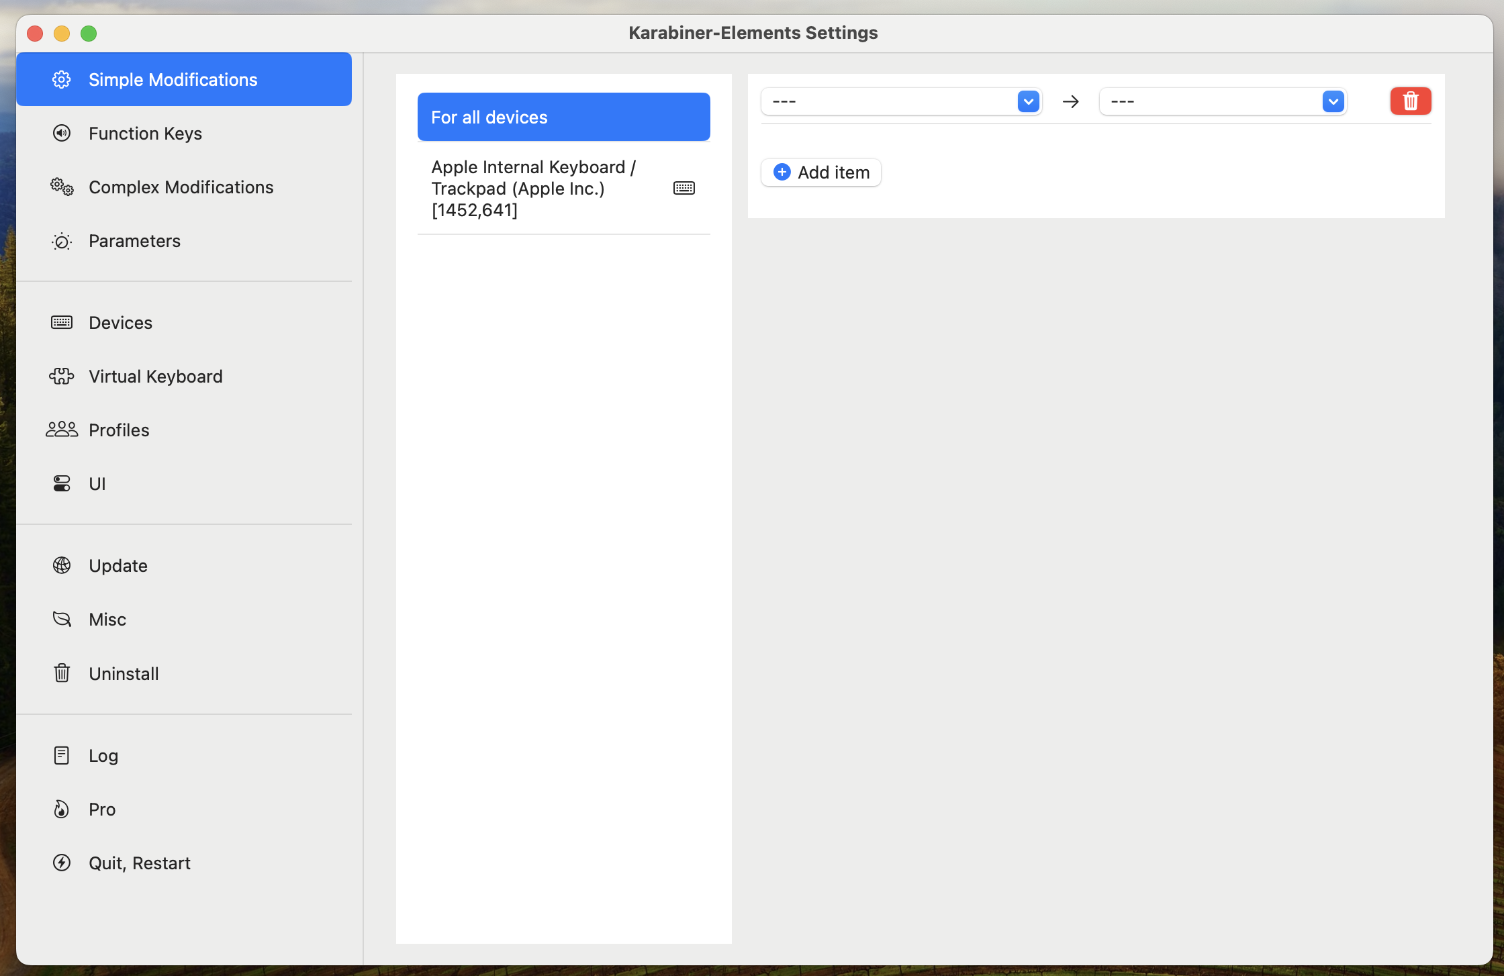Open the from-key dropdown on the left
1504x976 pixels.
(901, 101)
